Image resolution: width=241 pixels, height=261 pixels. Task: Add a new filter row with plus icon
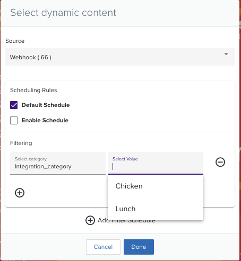[x=20, y=193]
